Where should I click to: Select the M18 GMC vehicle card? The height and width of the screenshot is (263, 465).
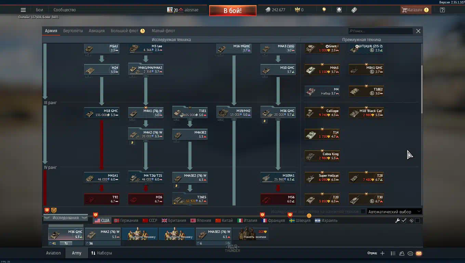click(x=102, y=113)
